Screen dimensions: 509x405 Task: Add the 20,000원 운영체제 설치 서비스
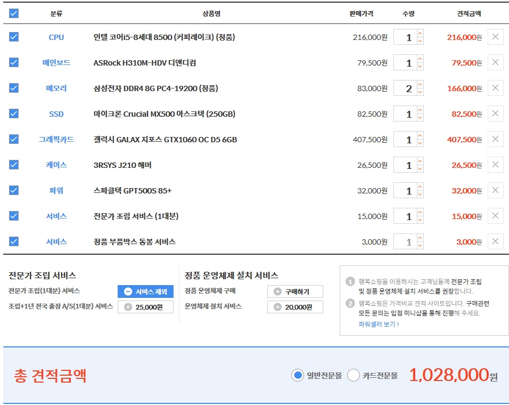click(x=295, y=307)
